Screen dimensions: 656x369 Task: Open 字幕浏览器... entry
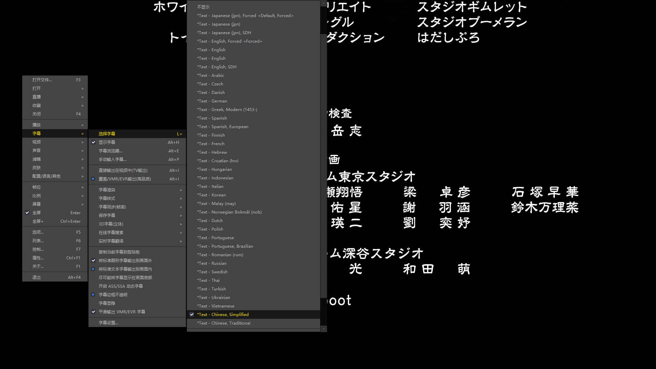(x=137, y=151)
